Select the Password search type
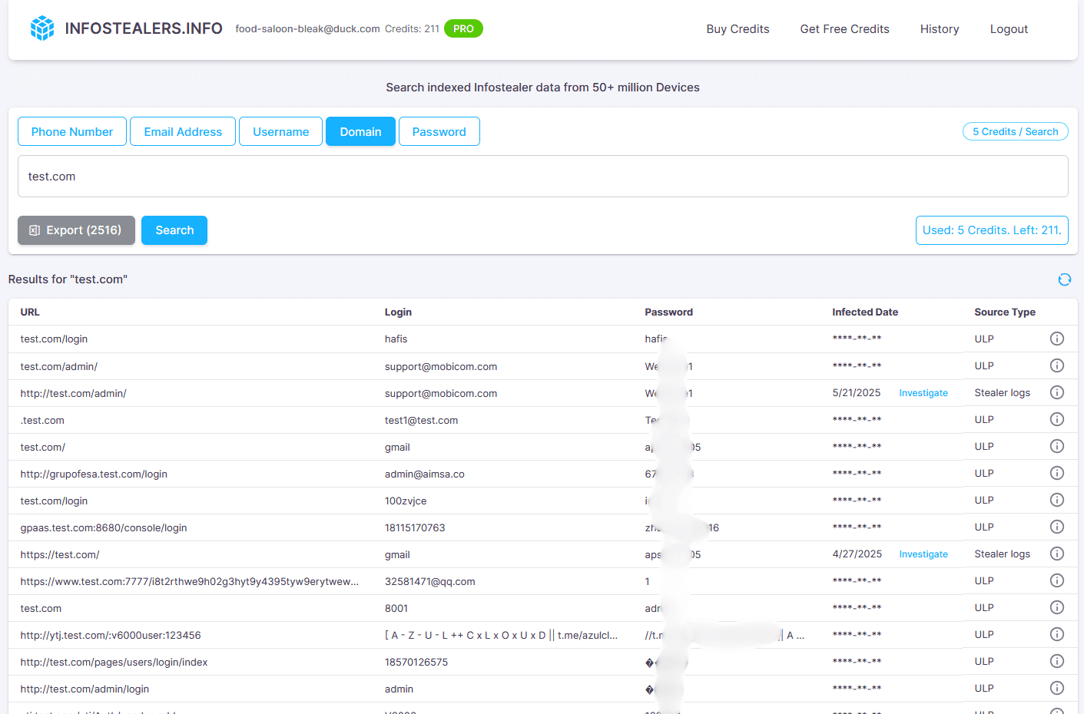Viewport: 1084px width, 714px height. (x=439, y=131)
